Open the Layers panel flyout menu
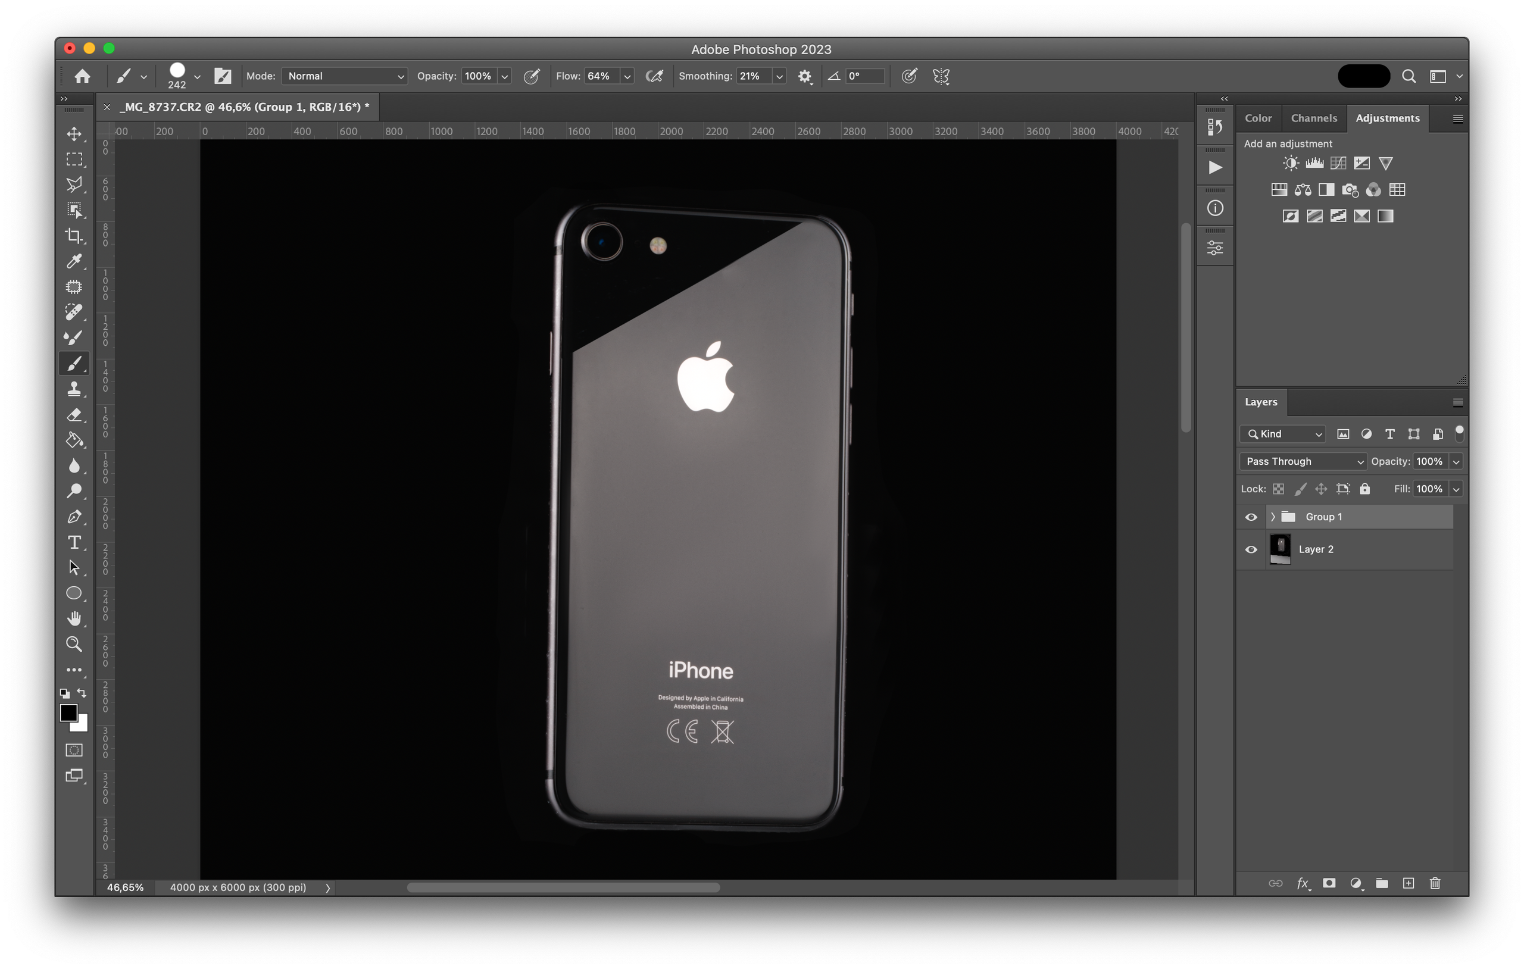 coord(1457,402)
